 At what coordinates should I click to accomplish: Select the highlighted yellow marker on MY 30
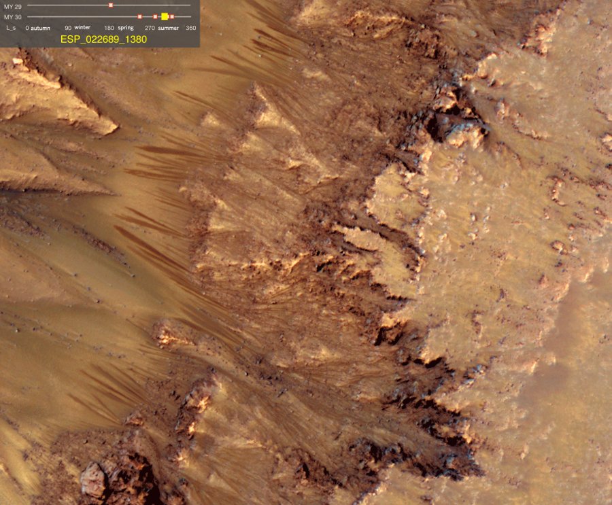pyautogui.click(x=165, y=16)
